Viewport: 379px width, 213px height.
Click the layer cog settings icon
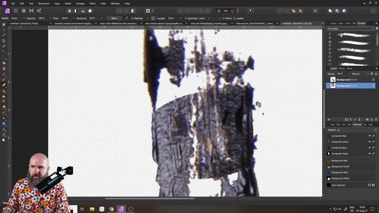[372, 73]
